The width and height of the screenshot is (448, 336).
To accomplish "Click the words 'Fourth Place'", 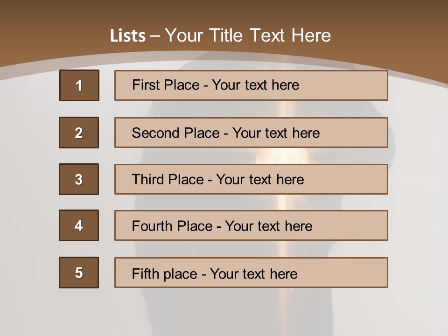I will [x=172, y=226].
